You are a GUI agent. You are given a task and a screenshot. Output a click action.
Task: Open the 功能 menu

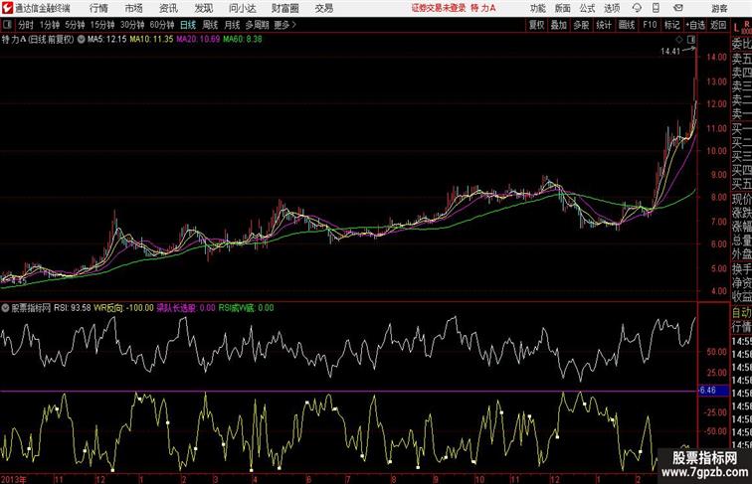(x=537, y=8)
